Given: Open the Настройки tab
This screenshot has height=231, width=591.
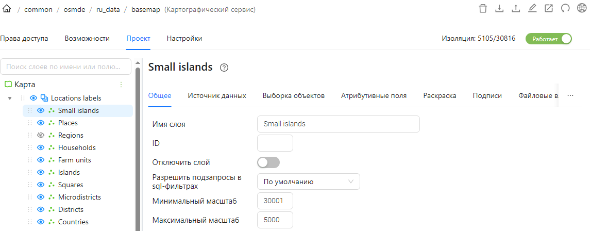Looking at the screenshot, I should click(x=184, y=39).
